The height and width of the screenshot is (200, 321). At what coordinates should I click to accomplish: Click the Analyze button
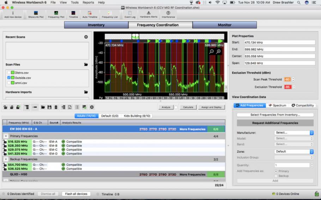pyautogui.click(x=166, y=107)
